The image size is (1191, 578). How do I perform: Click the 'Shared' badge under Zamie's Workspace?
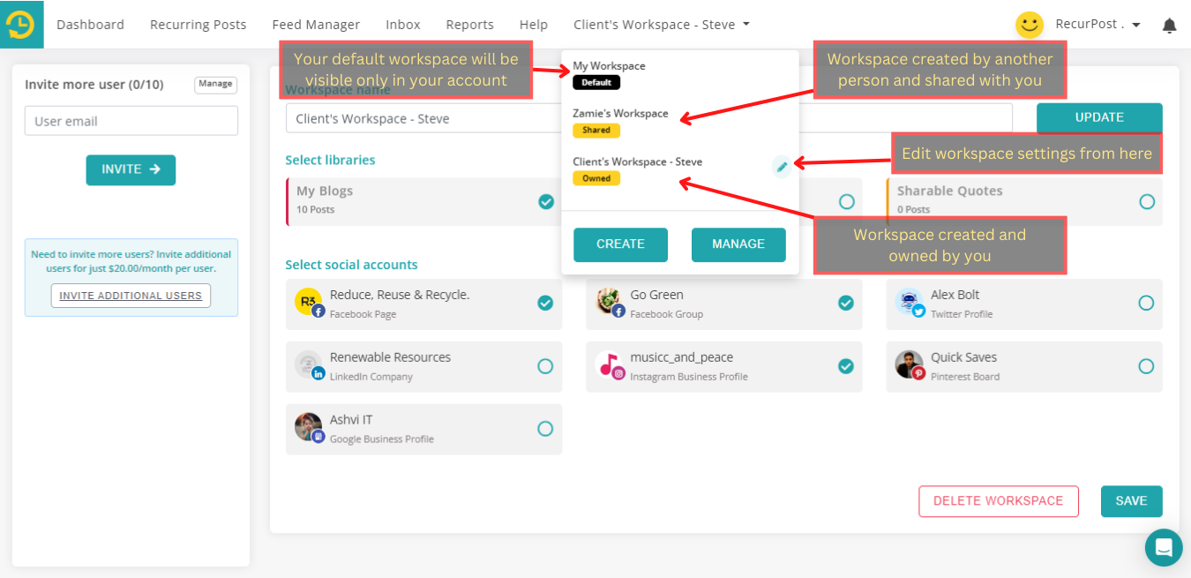pyautogui.click(x=596, y=131)
